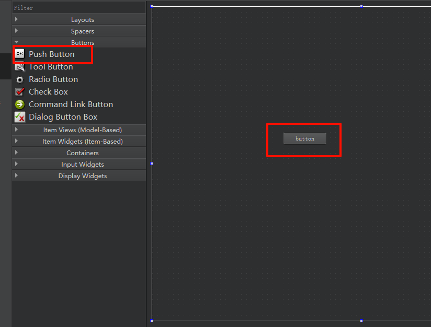The width and height of the screenshot is (431, 327).
Task: Click the Filter search field
Action: tap(78, 8)
